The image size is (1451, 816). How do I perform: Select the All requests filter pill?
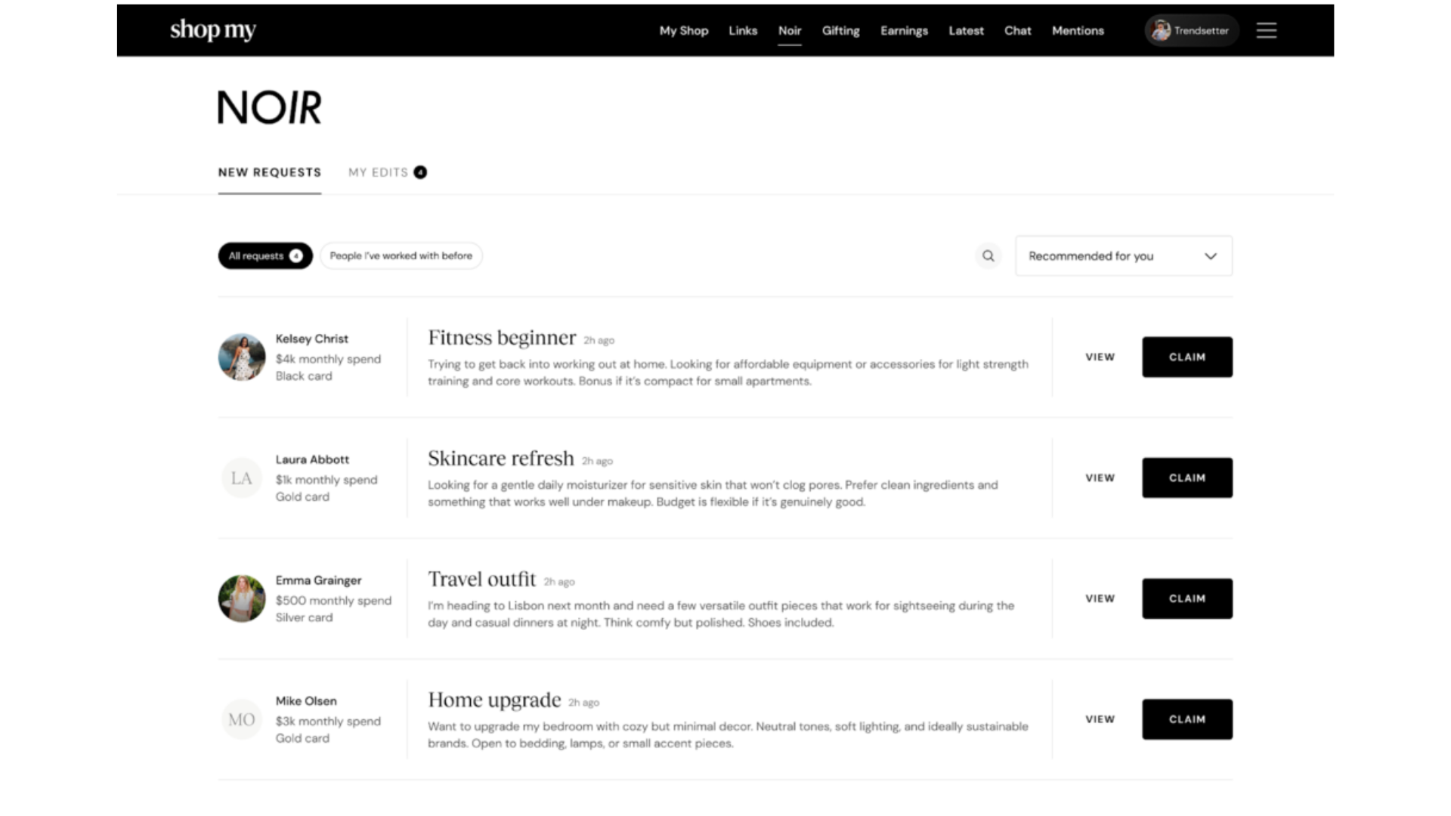click(x=265, y=256)
